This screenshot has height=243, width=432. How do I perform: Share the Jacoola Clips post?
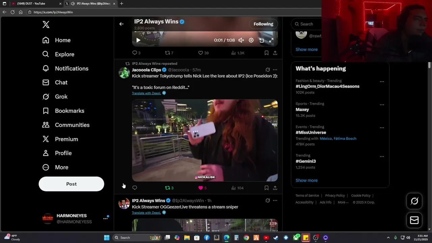point(275,188)
